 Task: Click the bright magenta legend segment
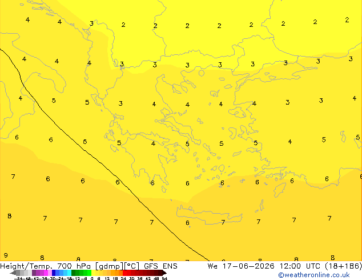tap(46, 273)
